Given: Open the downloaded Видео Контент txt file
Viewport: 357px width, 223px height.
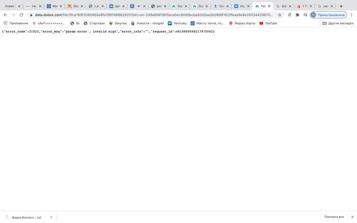Looking at the screenshot, I should coord(24,217).
